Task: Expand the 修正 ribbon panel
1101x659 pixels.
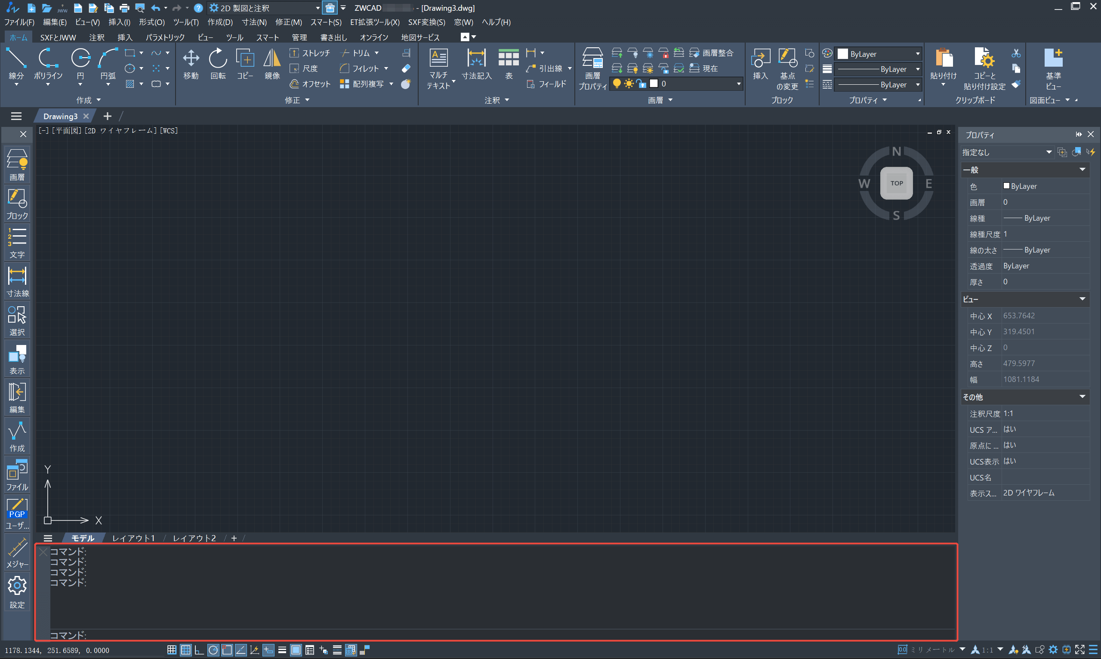Action: [297, 100]
